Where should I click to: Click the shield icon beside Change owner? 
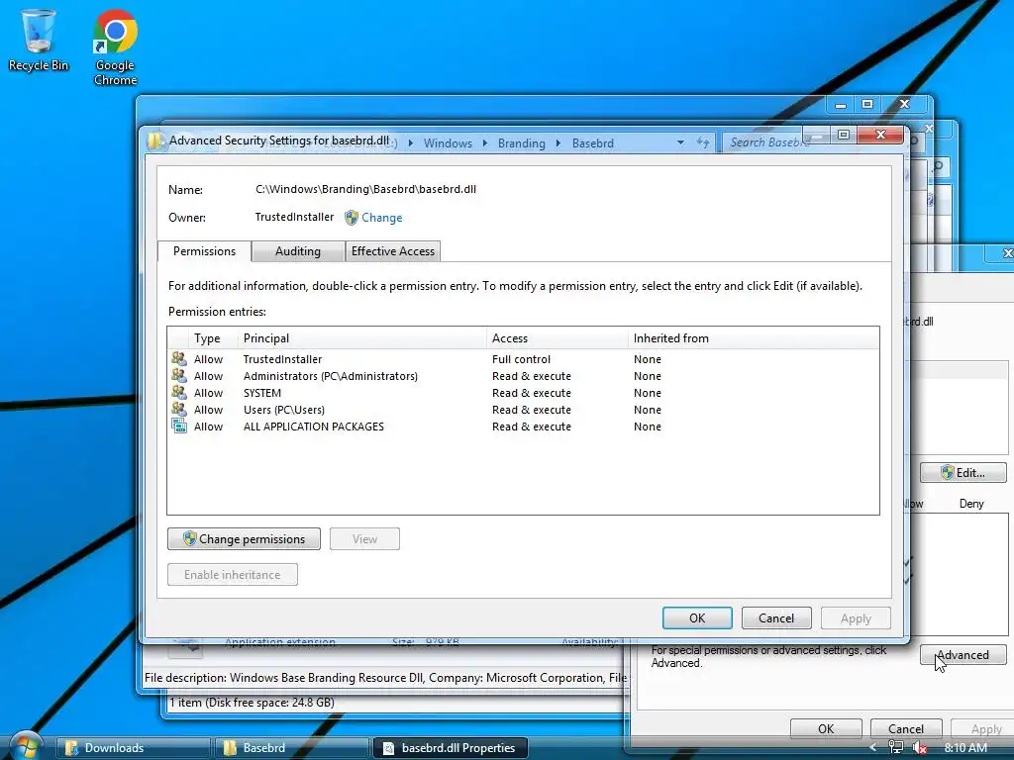coord(352,218)
